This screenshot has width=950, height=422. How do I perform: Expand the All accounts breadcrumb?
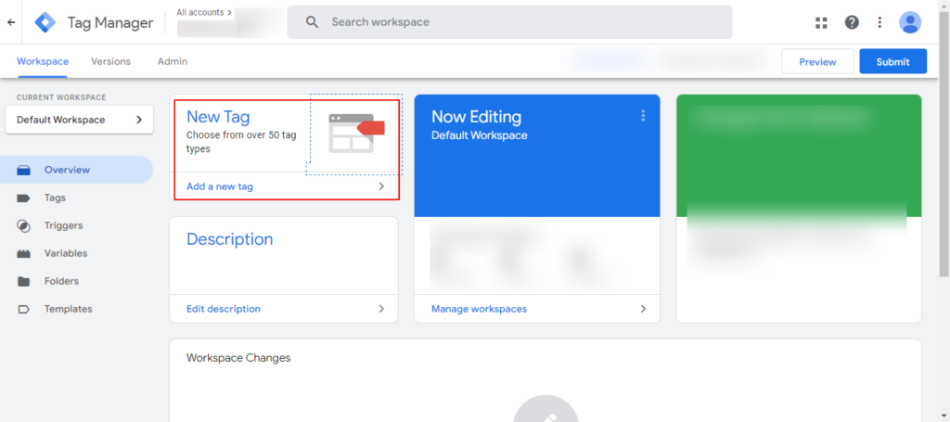point(203,13)
